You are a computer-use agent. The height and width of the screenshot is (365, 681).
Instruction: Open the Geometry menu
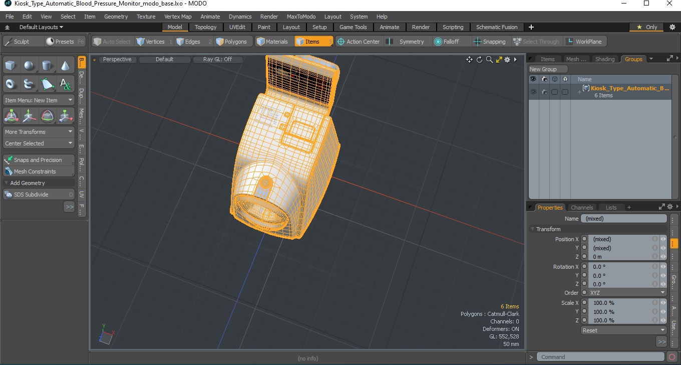click(x=116, y=17)
